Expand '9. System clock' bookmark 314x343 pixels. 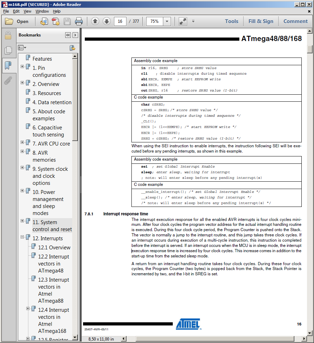click(x=22, y=167)
